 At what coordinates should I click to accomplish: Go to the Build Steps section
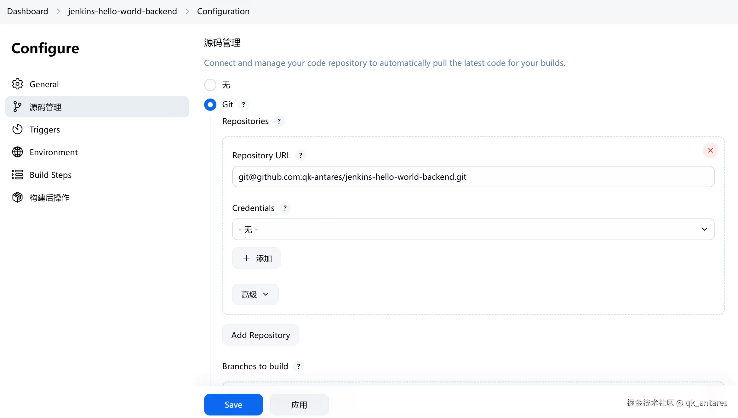(97, 175)
